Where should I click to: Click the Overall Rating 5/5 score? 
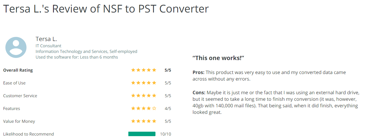168,70
